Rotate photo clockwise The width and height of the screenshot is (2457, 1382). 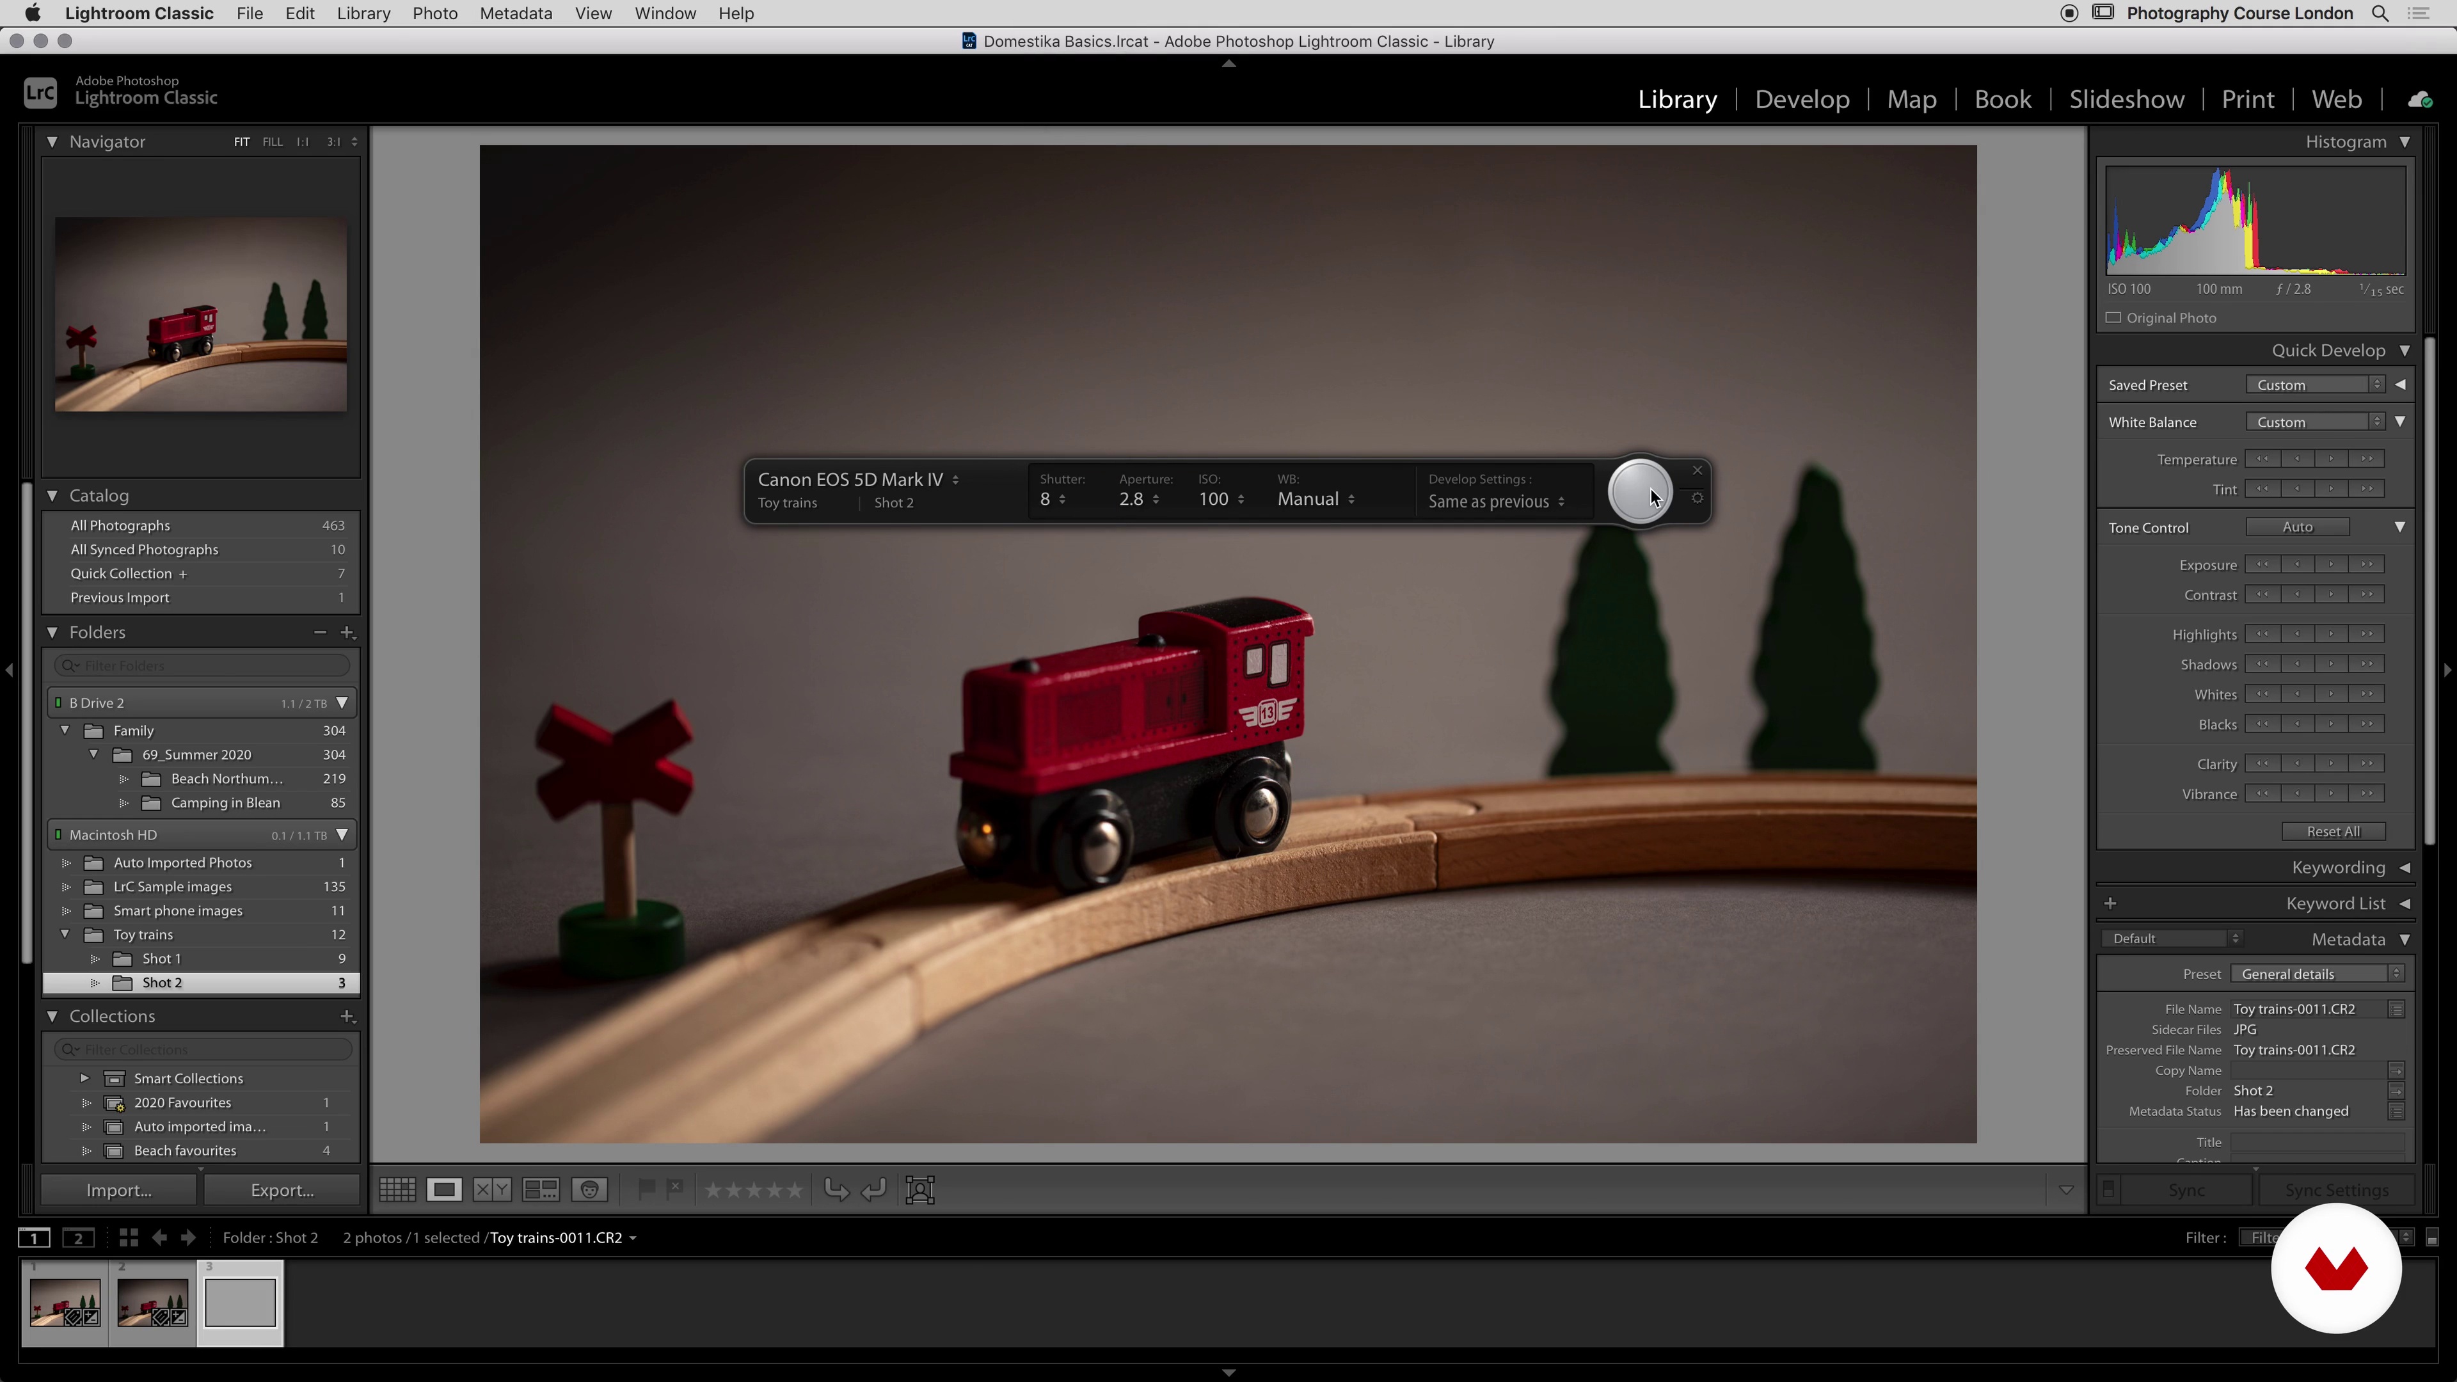(873, 1189)
